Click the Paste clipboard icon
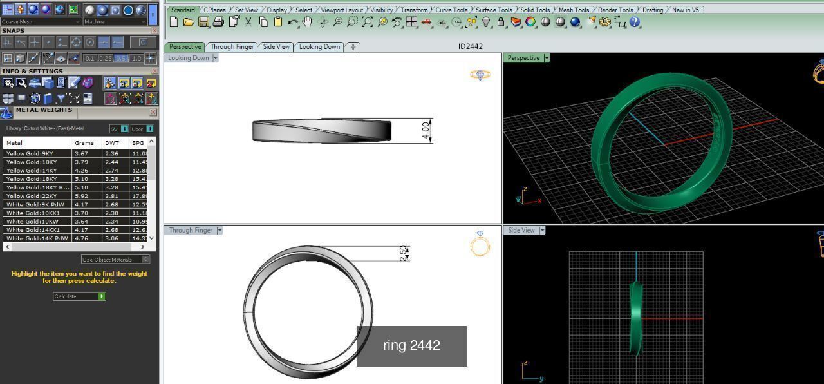This screenshot has width=824, height=384. pyautogui.click(x=278, y=22)
